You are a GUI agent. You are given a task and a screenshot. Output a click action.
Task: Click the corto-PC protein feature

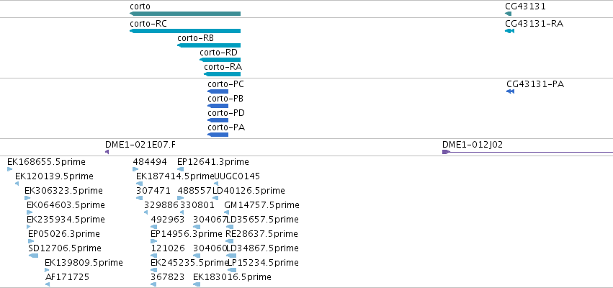(x=218, y=91)
